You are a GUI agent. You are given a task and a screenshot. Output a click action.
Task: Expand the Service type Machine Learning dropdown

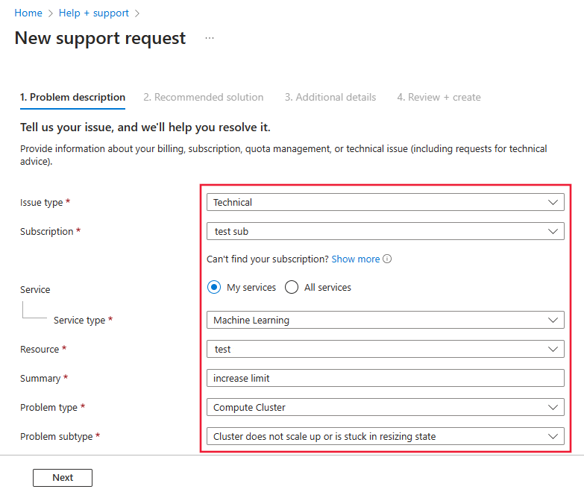coord(385,320)
